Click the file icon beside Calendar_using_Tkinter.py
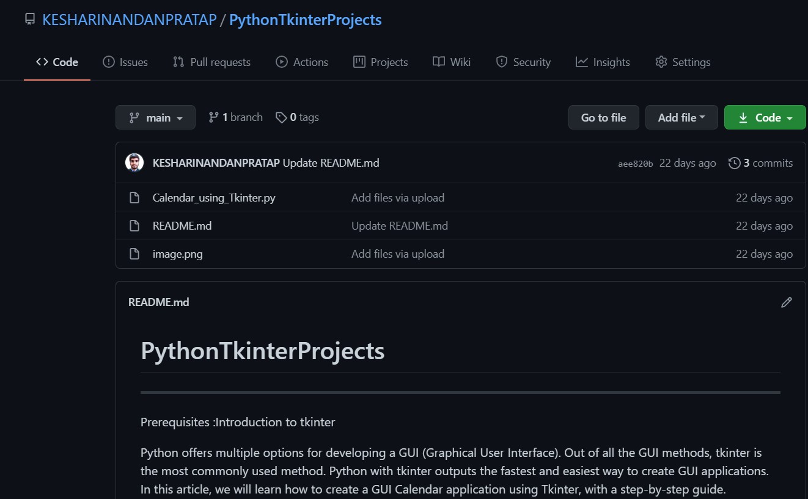The image size is (808, 499). [x=134, y=198]
